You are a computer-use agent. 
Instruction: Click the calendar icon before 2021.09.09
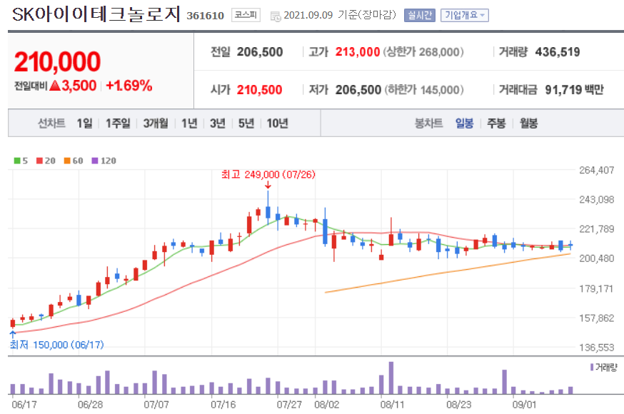pos(276,16)
